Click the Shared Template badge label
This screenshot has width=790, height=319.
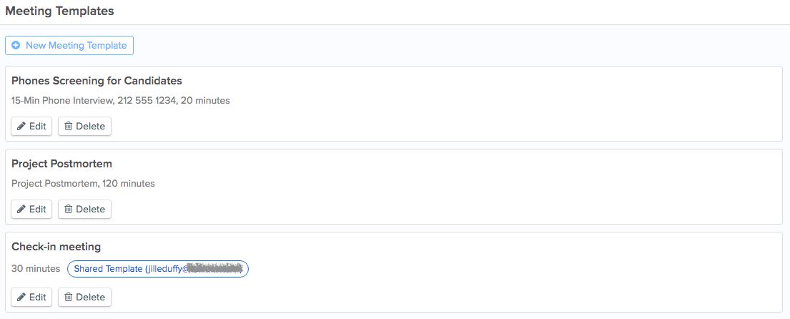coord(108,269)
